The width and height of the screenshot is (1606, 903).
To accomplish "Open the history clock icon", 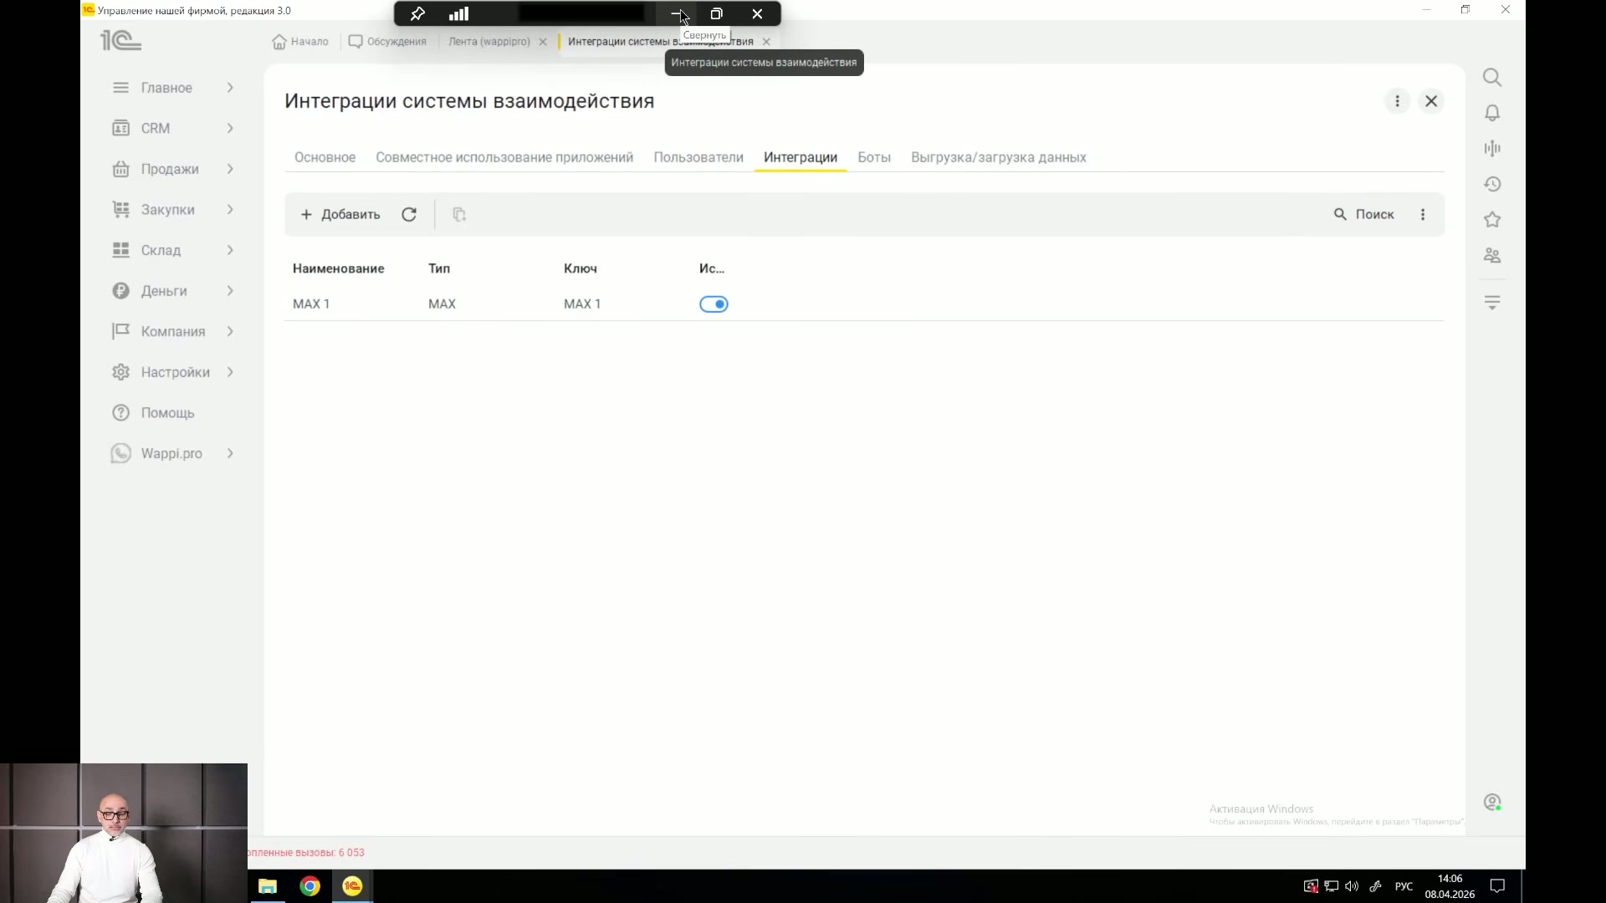I will click(1491, 184).
